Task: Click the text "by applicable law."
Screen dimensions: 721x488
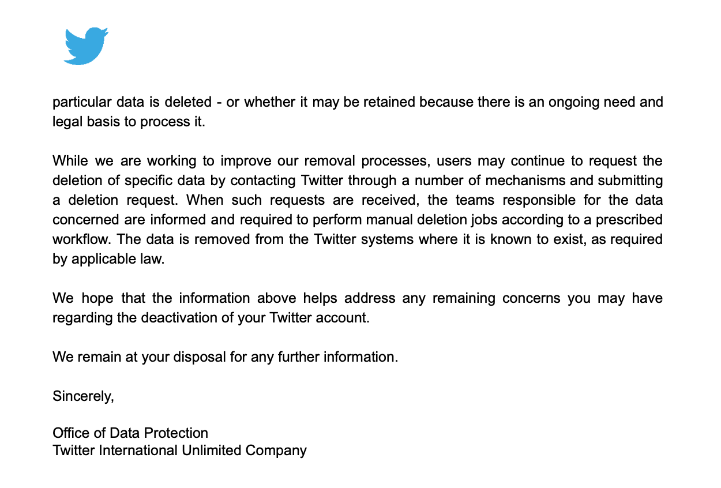Action: [x=108, y=260]
